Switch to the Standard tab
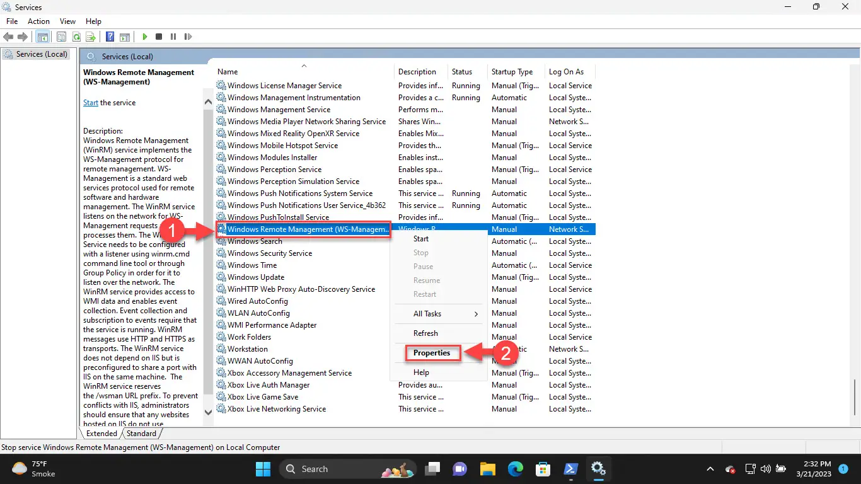 pos(141,434)
